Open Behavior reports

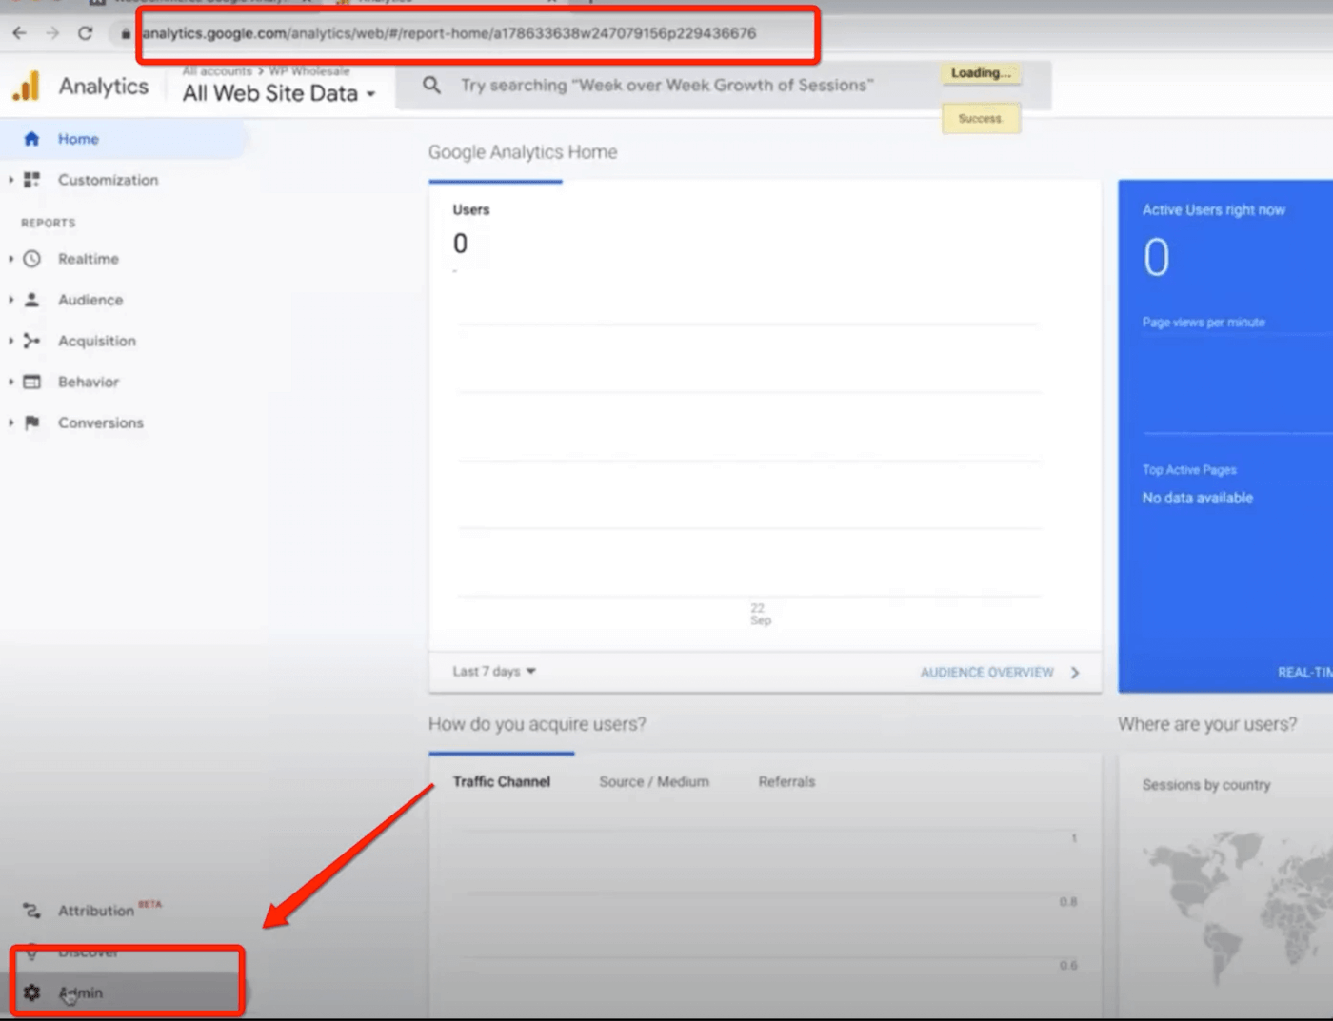point(89,382)
